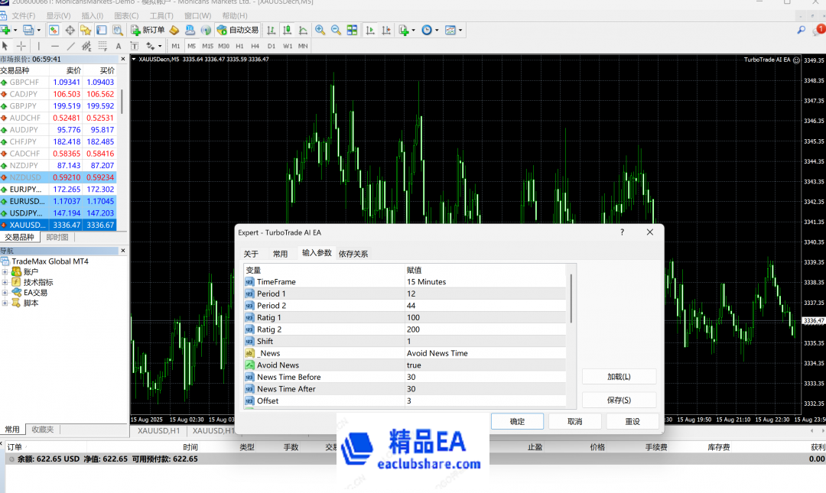Viewport: 826px width, 493px height.
Task: Click the 重设 button
Action: (633, 421)
